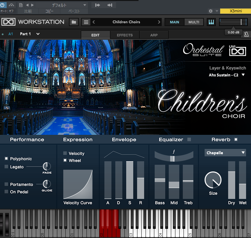Enable the Polyphonic checkbox
The width and height of the screenshot is (251, 238).
6,158
